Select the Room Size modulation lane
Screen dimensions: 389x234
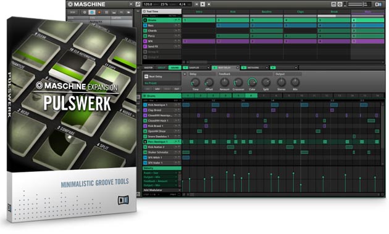coord(161,173)
